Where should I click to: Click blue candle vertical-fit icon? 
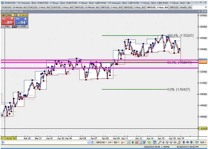tap(184, 142)
